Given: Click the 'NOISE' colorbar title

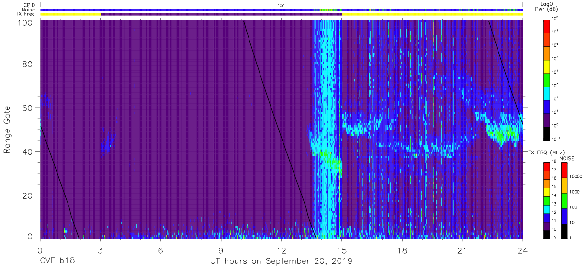Looking at the screenshot, I should 567,158.
